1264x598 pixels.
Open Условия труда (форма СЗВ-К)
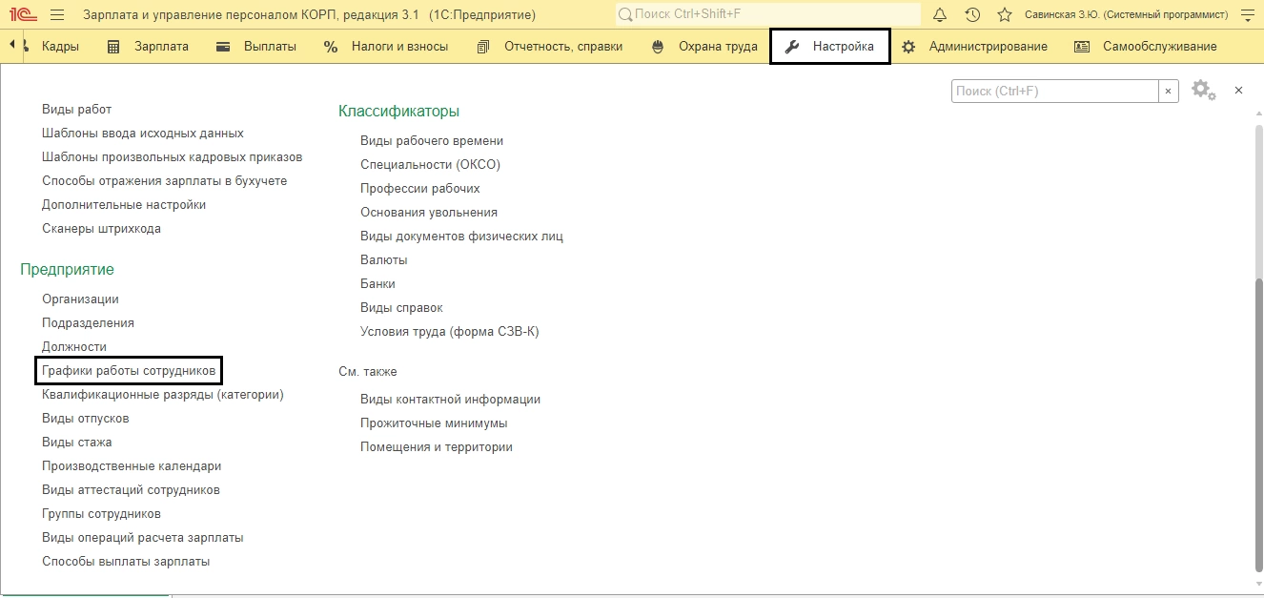(x=450, y=332)
